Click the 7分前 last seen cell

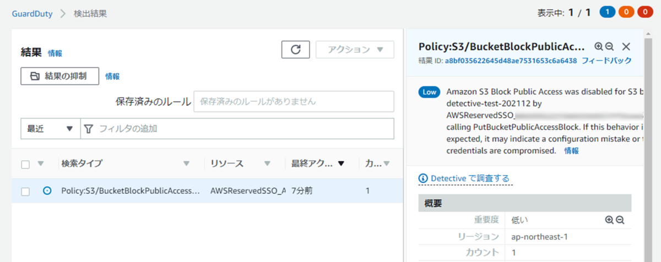pyautogui.click(x=303, y=191)
